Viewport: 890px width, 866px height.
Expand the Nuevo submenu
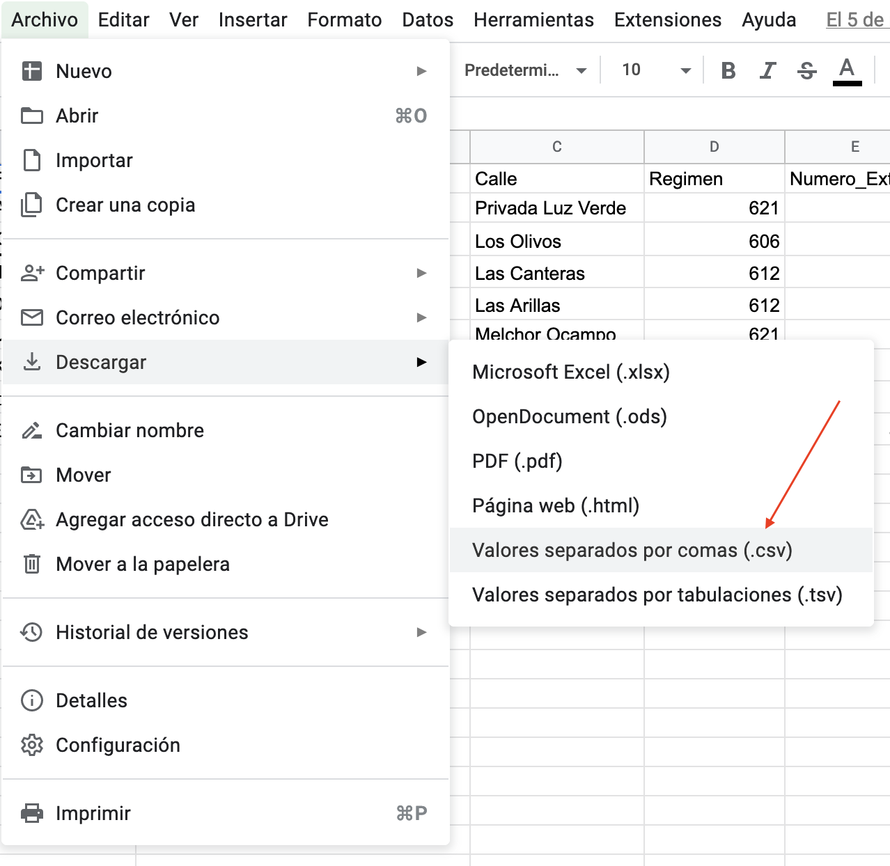pos(421,71)
